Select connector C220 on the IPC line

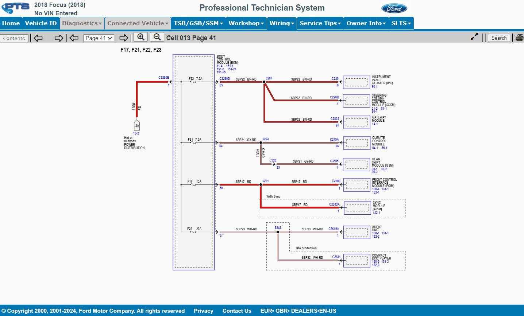click(x=335, y=79)
